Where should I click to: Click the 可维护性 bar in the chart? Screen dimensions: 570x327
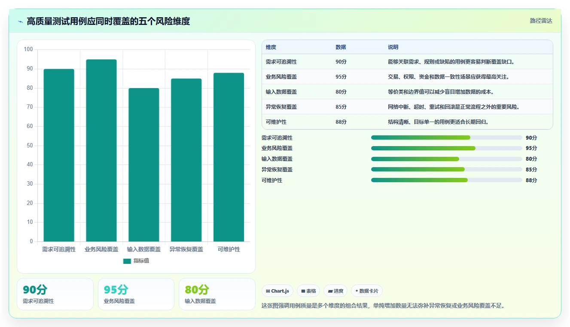pyautogui.click(x=229, y=157)
